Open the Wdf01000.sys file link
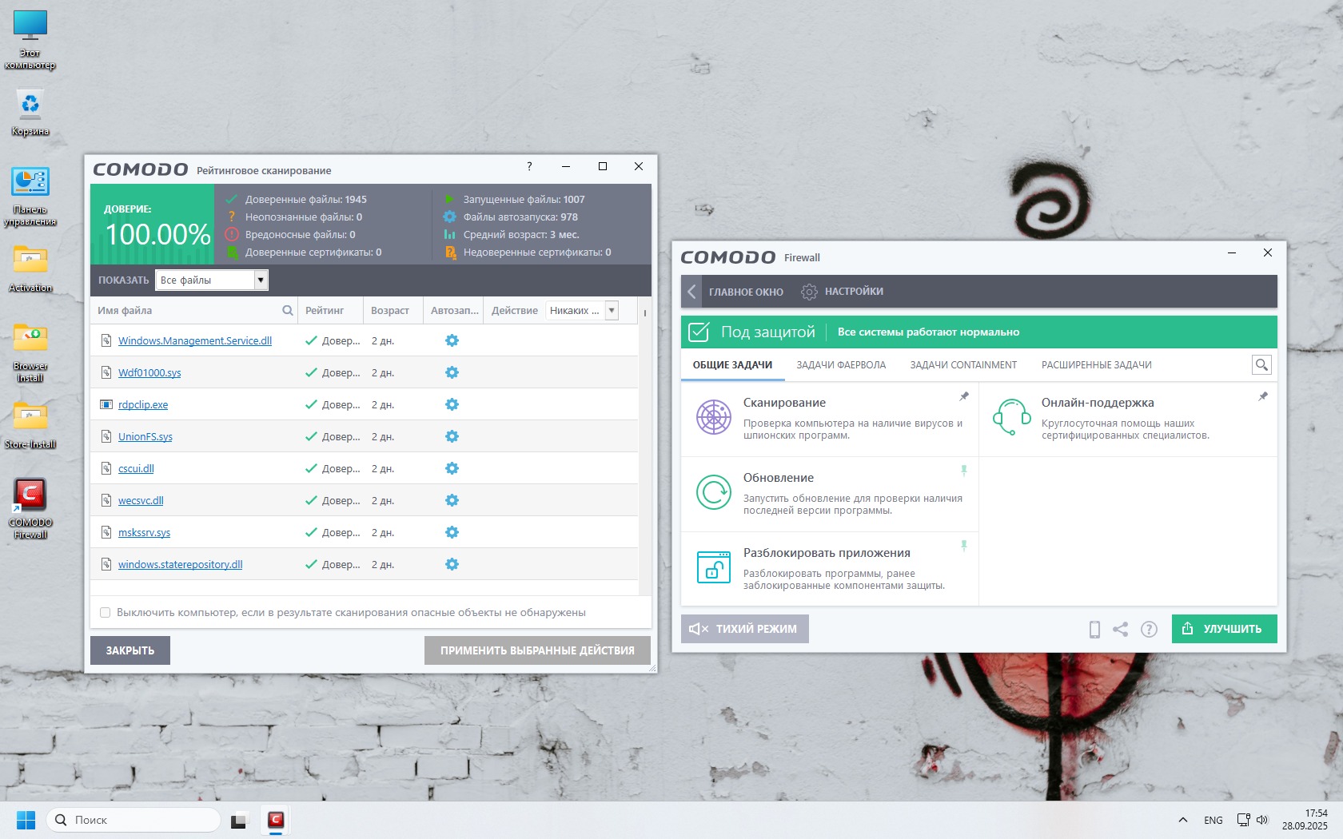This screenshot has width=1343, height=839. (x=149, y=372)
